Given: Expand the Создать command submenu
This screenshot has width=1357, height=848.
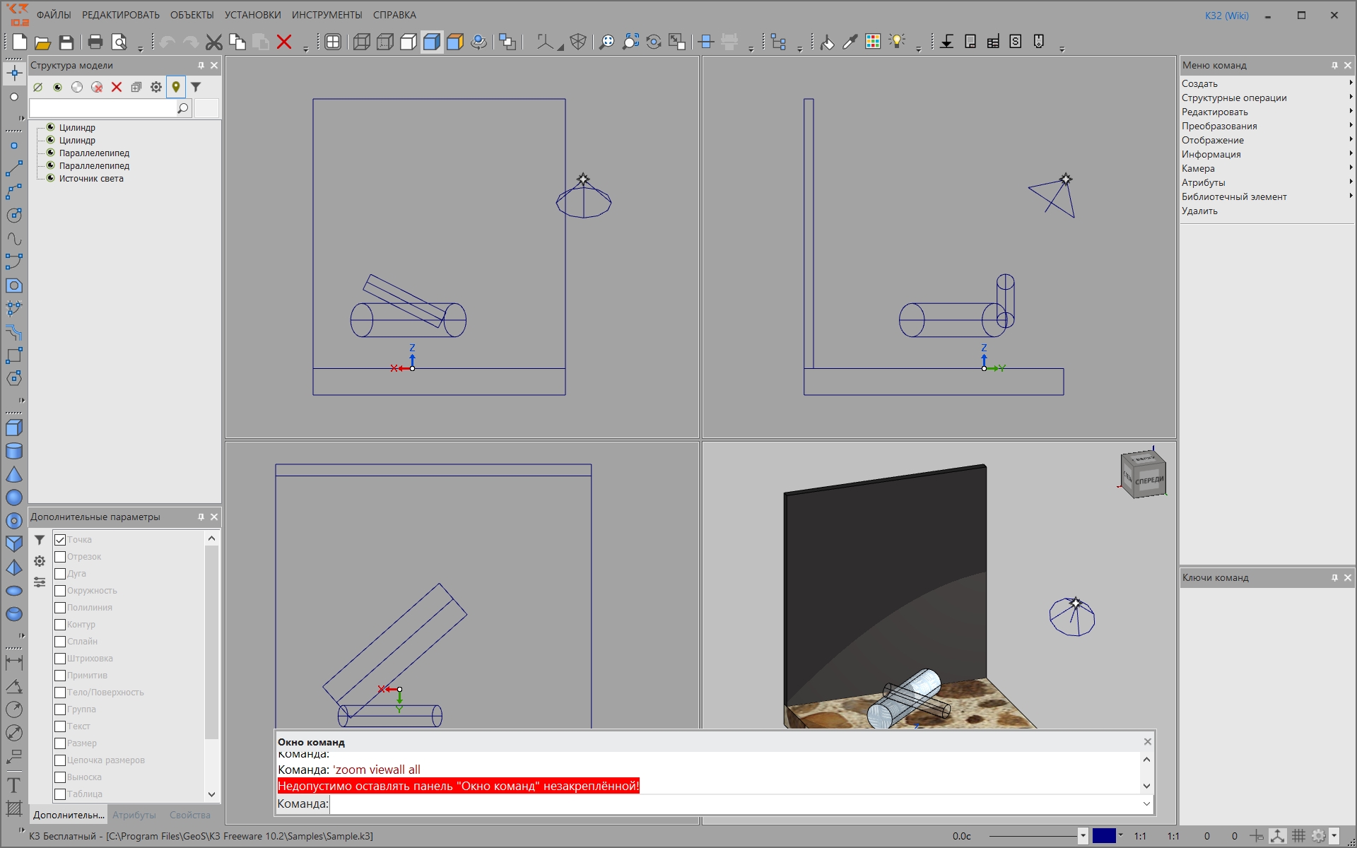Looking at the screenshot, I should coord(1267,83).
